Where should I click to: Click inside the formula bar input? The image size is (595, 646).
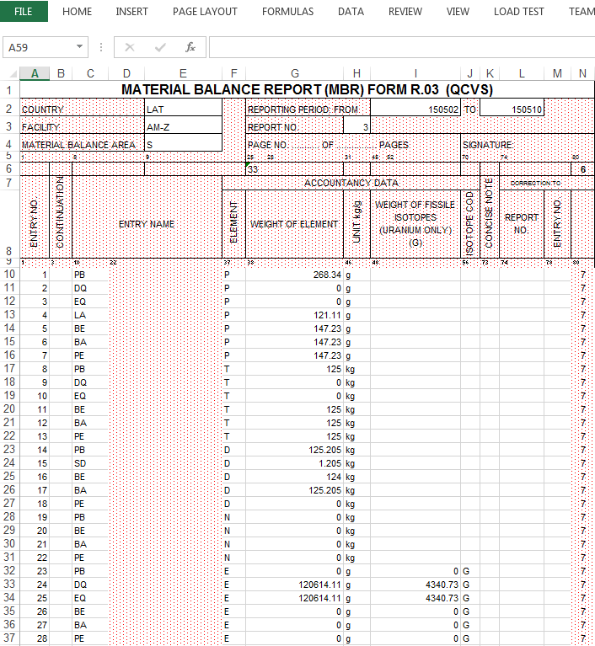[396, 48]
